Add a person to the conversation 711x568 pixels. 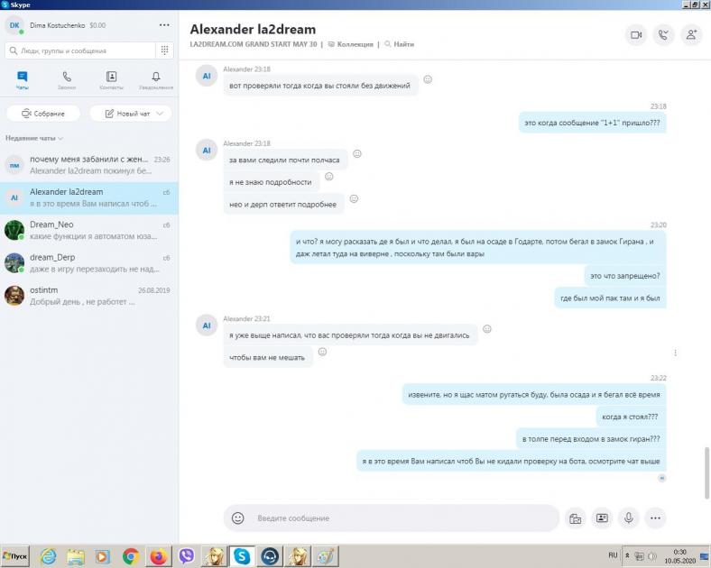[x=691, y=35]
